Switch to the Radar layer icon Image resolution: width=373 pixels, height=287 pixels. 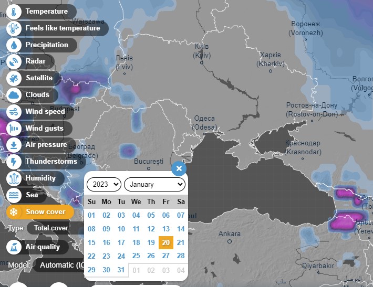(14, 61)
